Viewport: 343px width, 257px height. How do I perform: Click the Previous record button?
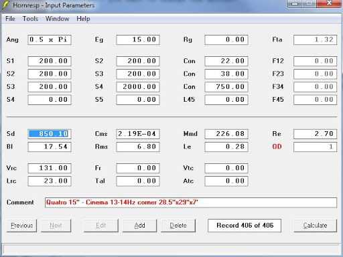(x=22, y=226)
